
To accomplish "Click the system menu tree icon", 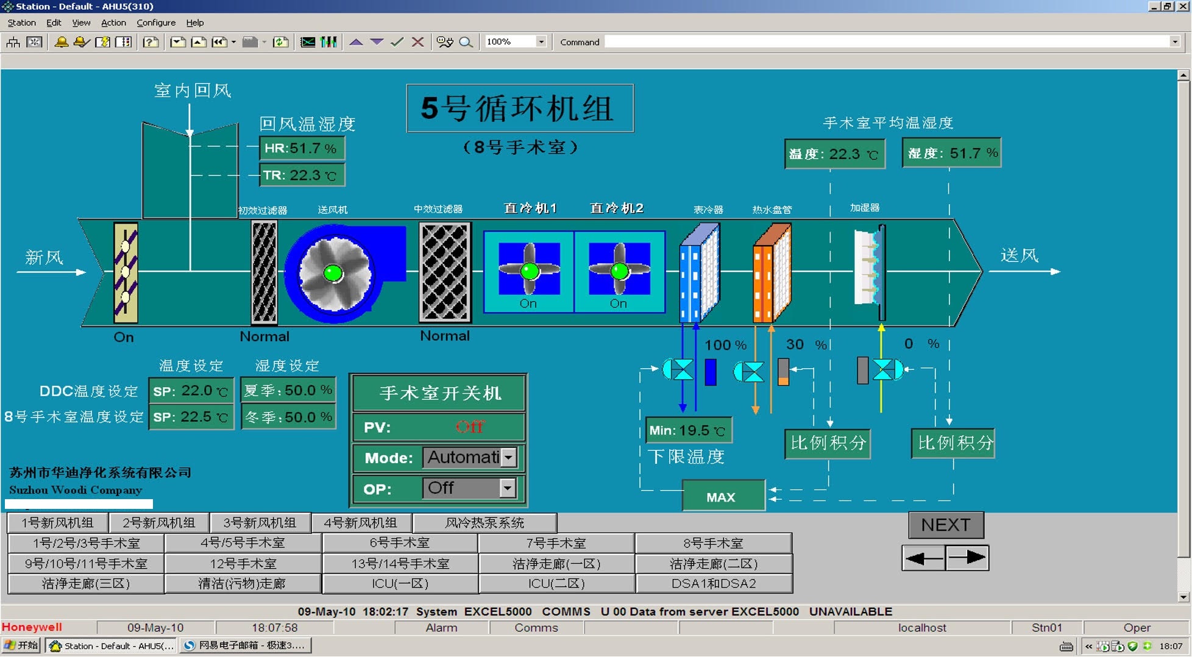I will (13, 42).
